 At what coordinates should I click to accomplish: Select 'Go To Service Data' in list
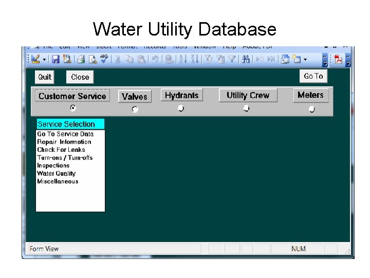click(70, 134)
